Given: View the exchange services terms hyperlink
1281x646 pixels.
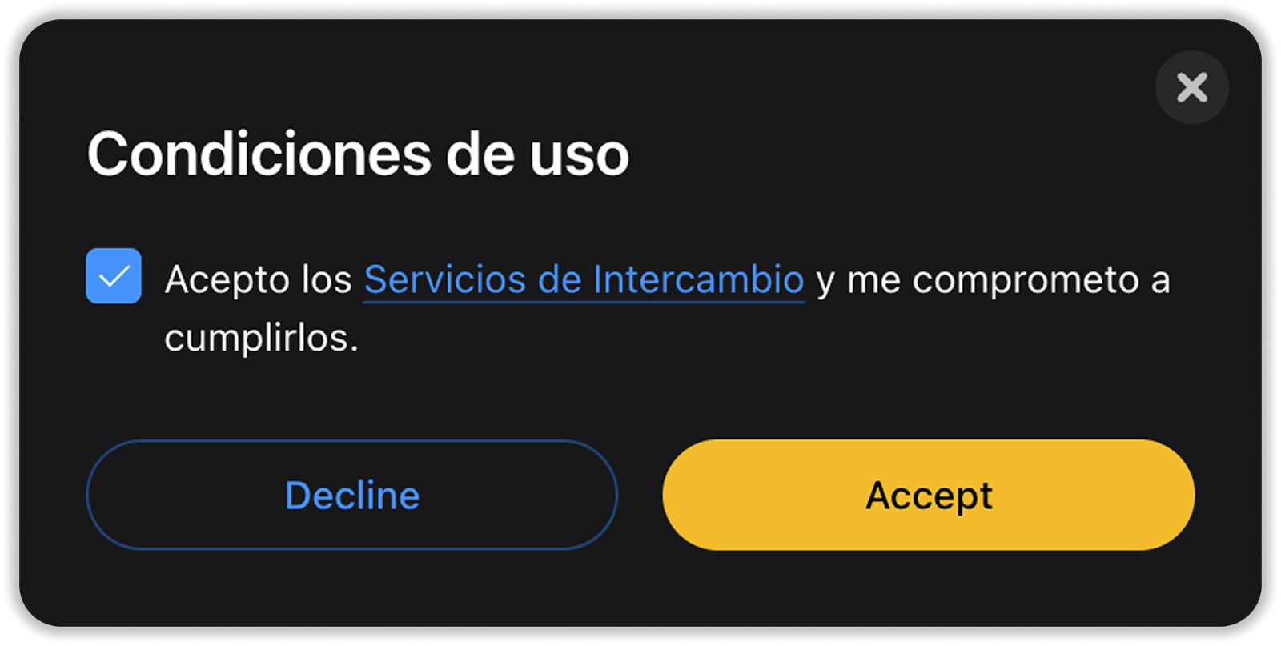Looking at the screenshot, I should 584,280.
